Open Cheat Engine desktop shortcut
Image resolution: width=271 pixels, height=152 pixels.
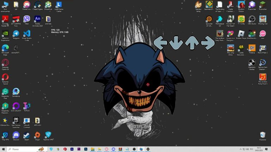[x=37, y=6]
